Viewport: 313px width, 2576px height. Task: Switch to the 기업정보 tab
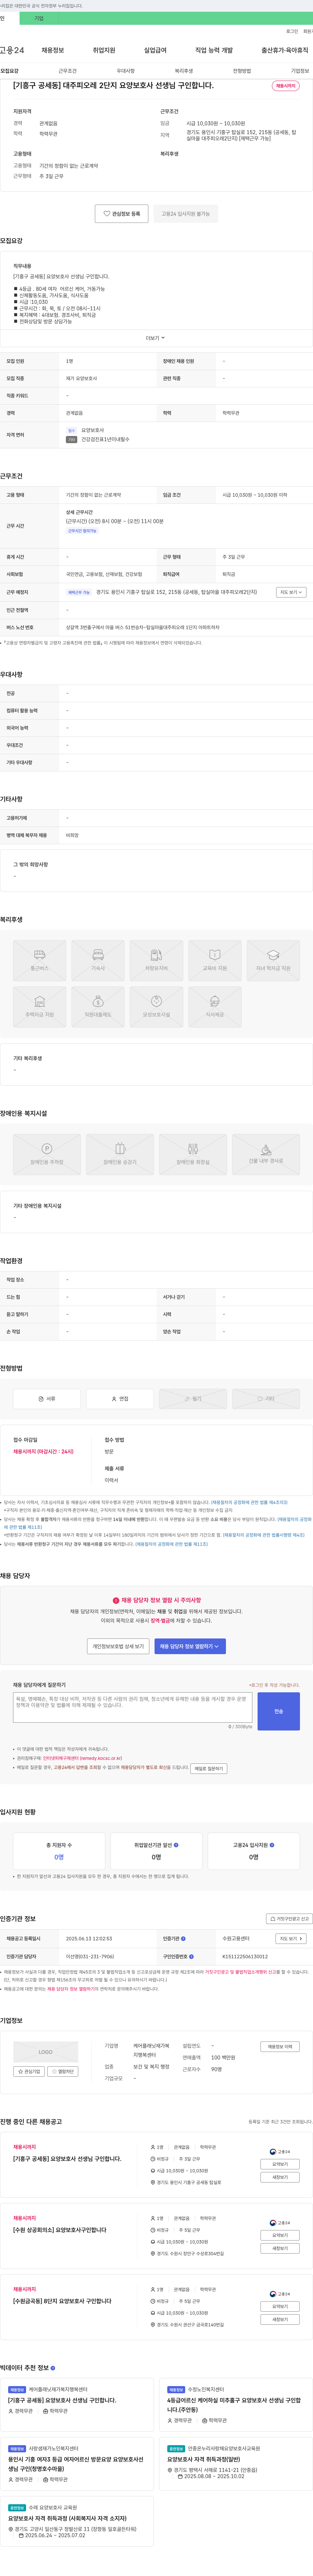[x=300, y=71]
